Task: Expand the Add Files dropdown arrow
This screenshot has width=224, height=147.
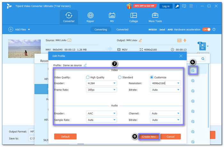Action: coord(29,29)
